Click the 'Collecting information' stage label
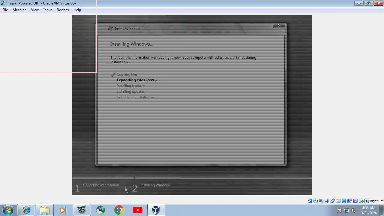The height and width of the screenshot is (216, 384). (101, 185)
